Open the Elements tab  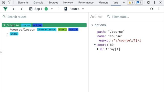(x=23, y=3)
